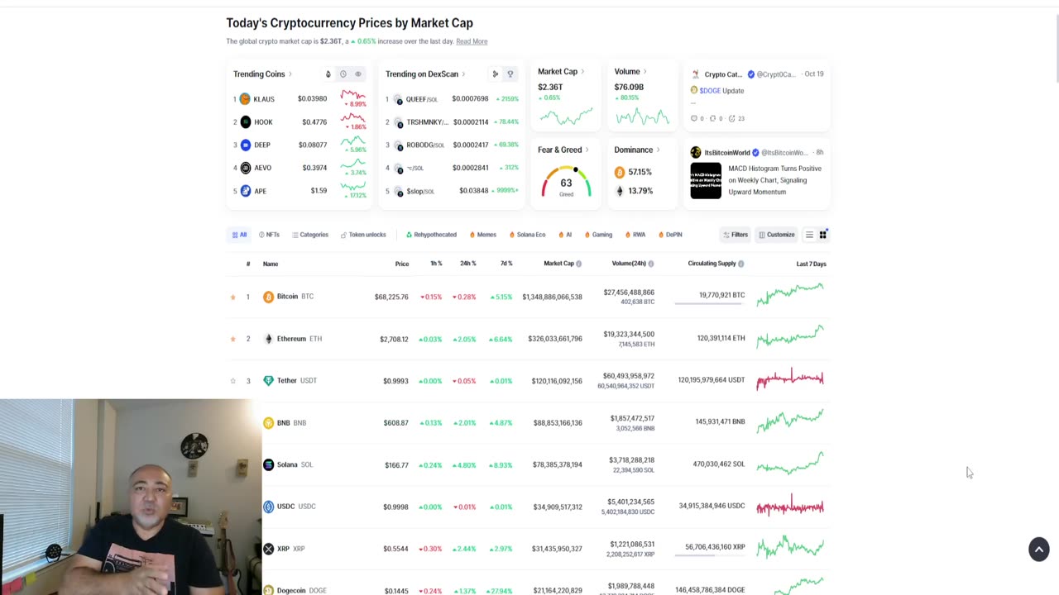Open the Fear & Greed index details

pyautogui.click(x=563, y=150)
